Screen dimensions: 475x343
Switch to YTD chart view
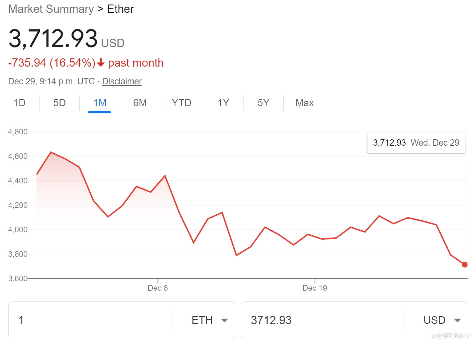[x=181, y=103]
